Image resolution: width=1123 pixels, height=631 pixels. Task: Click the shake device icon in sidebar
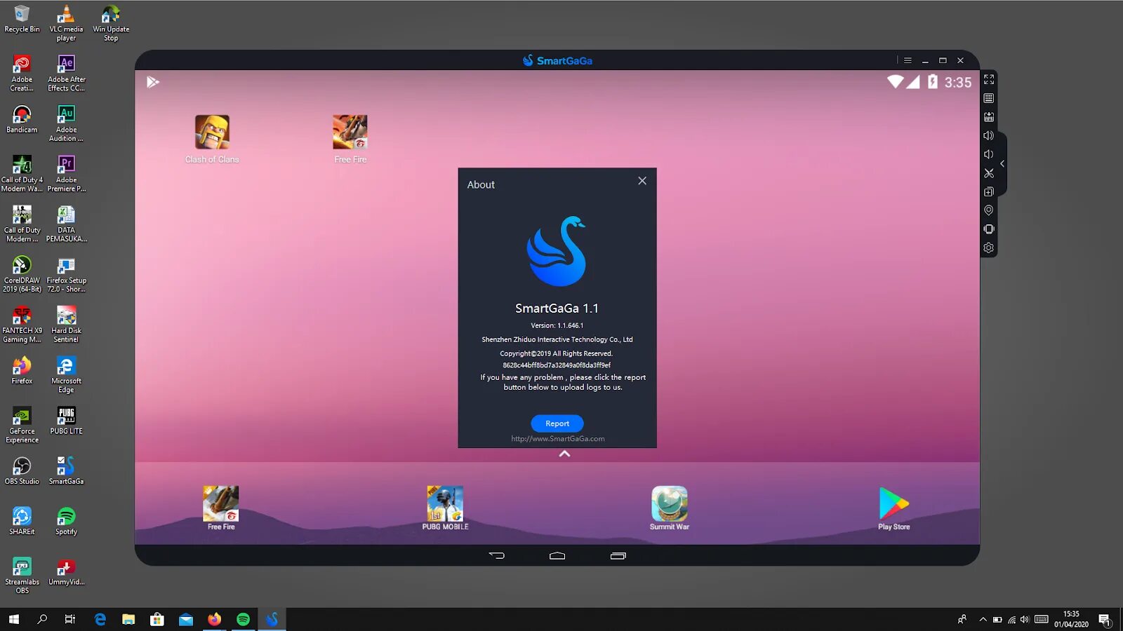[988, 229]
